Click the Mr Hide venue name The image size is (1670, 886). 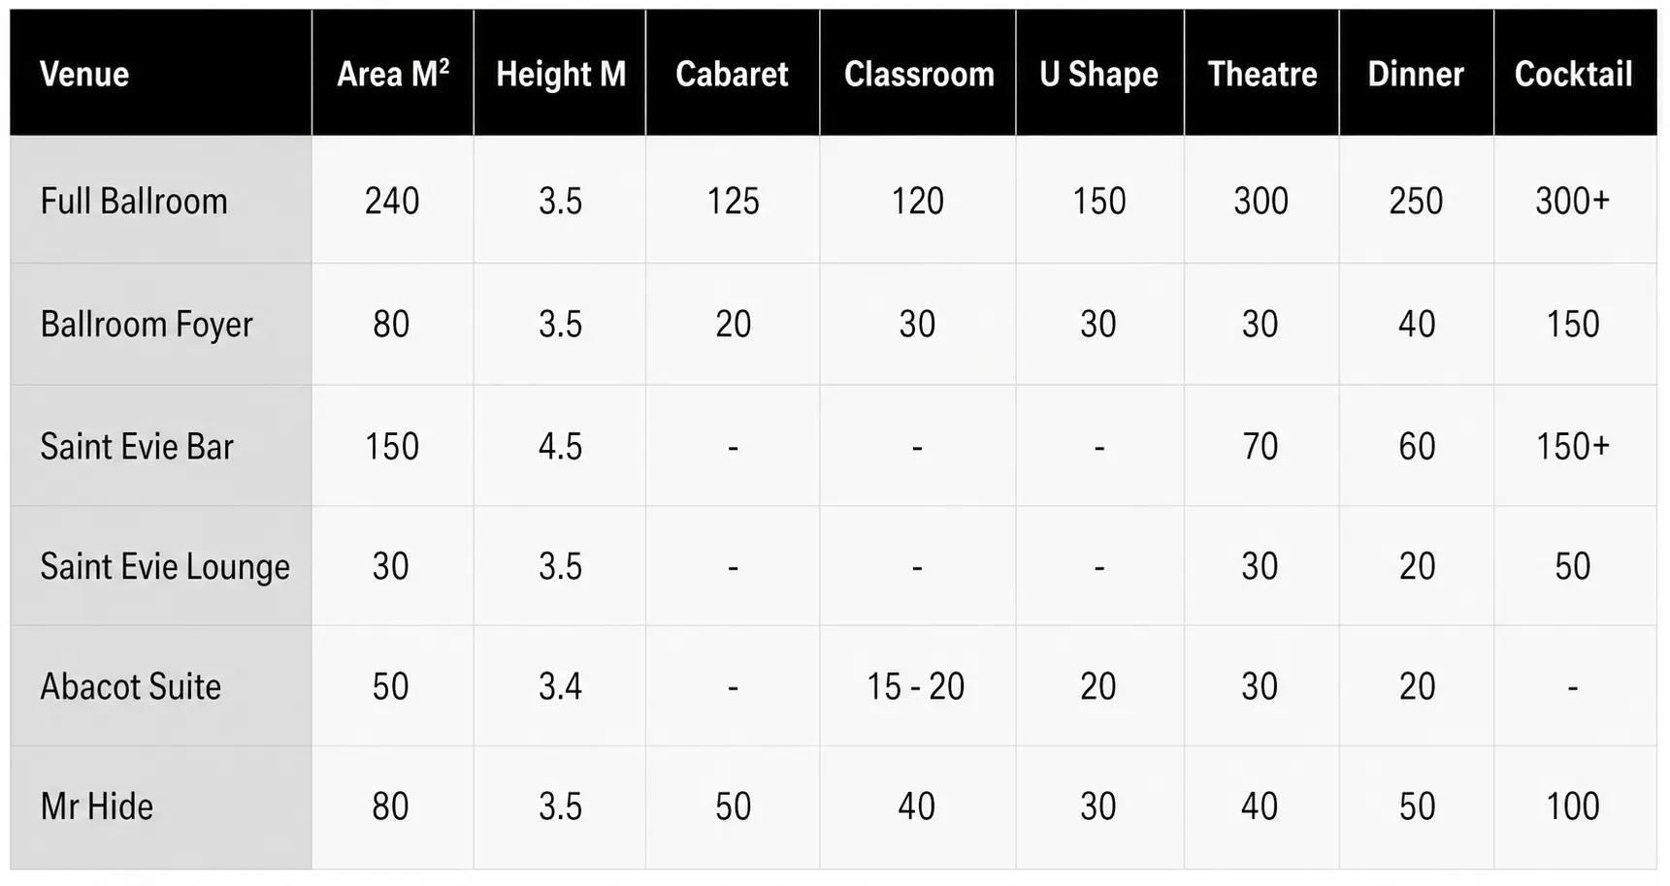coord(97,807)
